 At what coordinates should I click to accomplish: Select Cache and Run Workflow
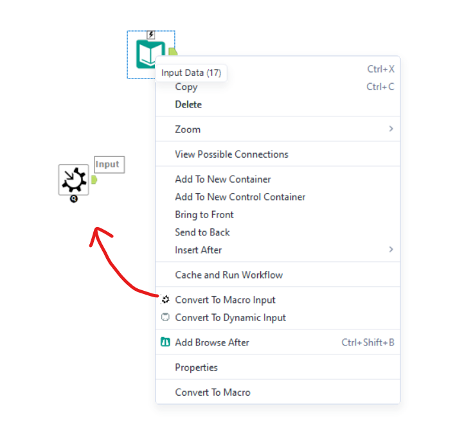click(x=278, y=275)
